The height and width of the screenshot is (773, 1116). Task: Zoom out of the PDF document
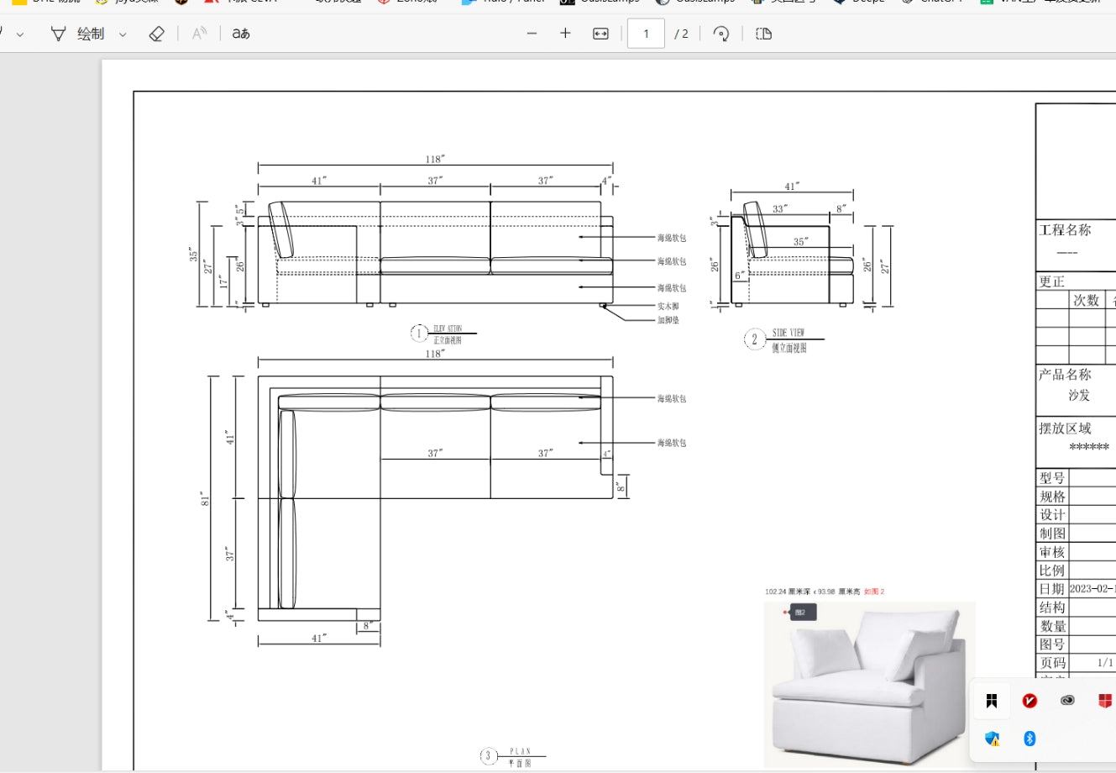532,34
